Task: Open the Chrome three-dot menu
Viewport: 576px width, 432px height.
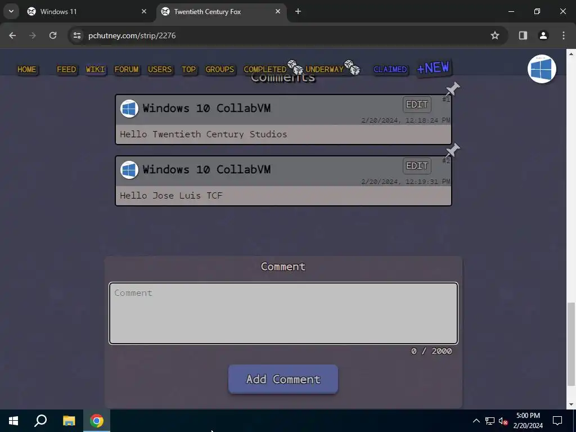Action: click(x=564, y=35)
